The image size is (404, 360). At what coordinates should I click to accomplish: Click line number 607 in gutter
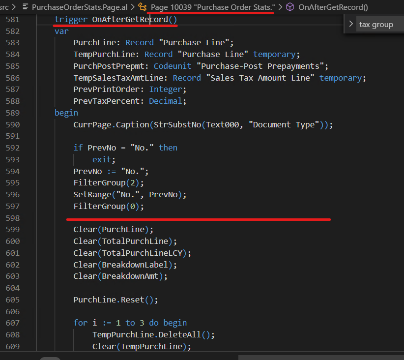tap(13, 323)
